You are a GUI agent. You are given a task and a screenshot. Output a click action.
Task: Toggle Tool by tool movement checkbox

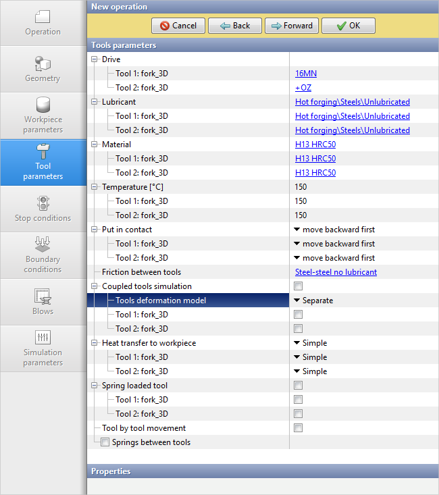(x=298, y=428)
